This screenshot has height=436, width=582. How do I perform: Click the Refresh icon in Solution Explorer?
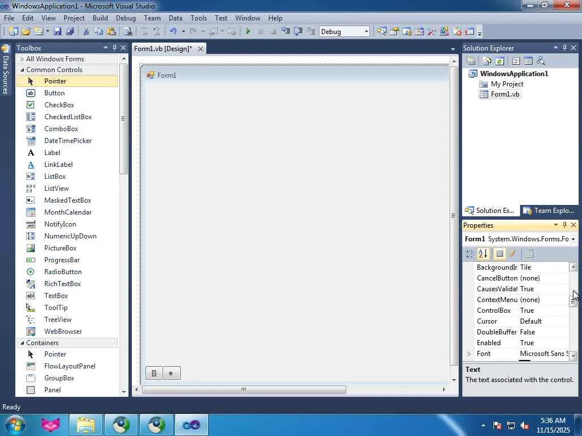click(x=500, y=61)
